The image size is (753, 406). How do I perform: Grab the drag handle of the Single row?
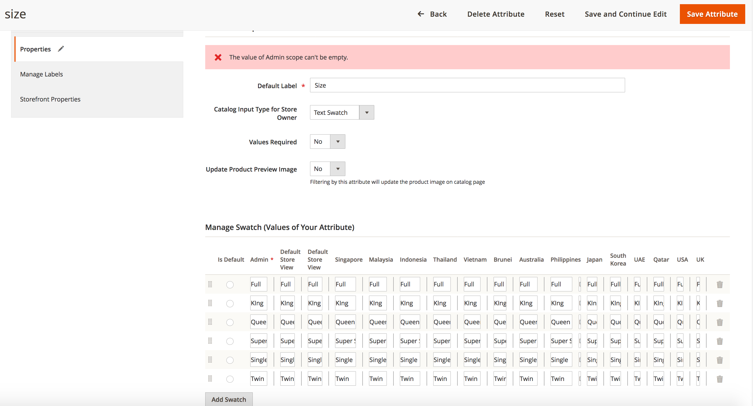210,360
